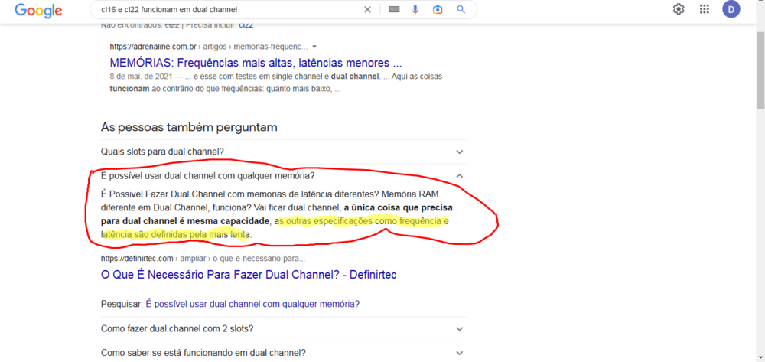Open the account avatar labeled D

731,9
